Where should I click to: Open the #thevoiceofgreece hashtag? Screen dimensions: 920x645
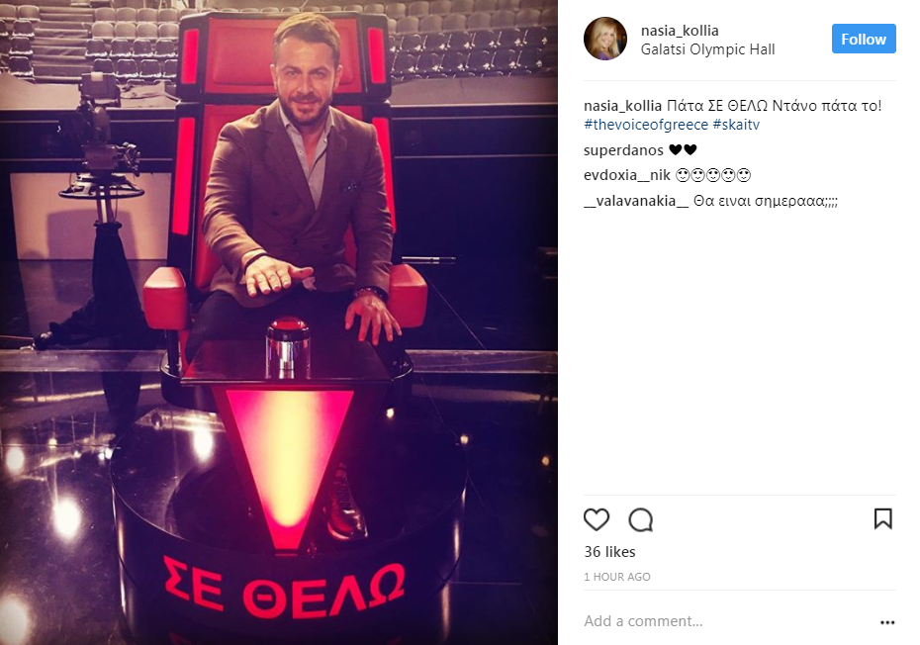(646, 125)
